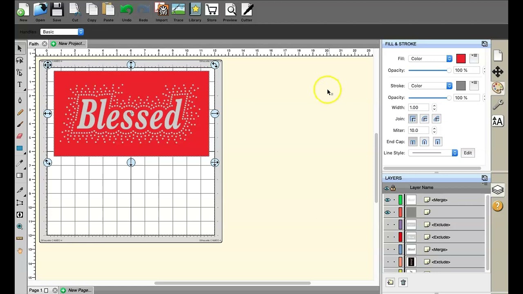Open the Line Style dropdown
523x294 pixels.
433,153
